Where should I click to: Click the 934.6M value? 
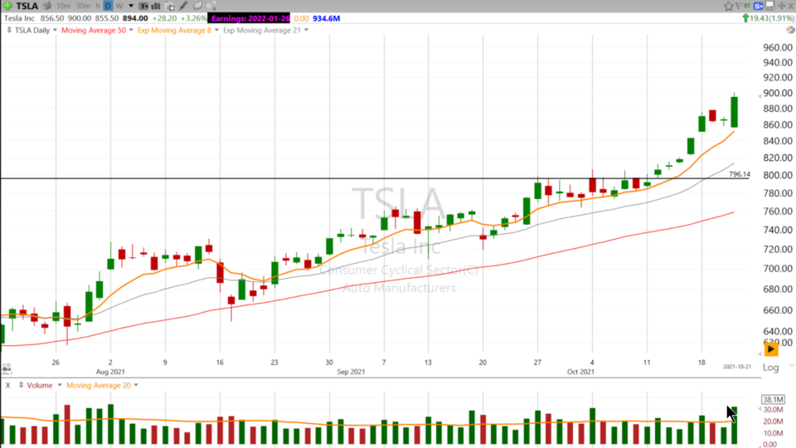tap(327, 18)
